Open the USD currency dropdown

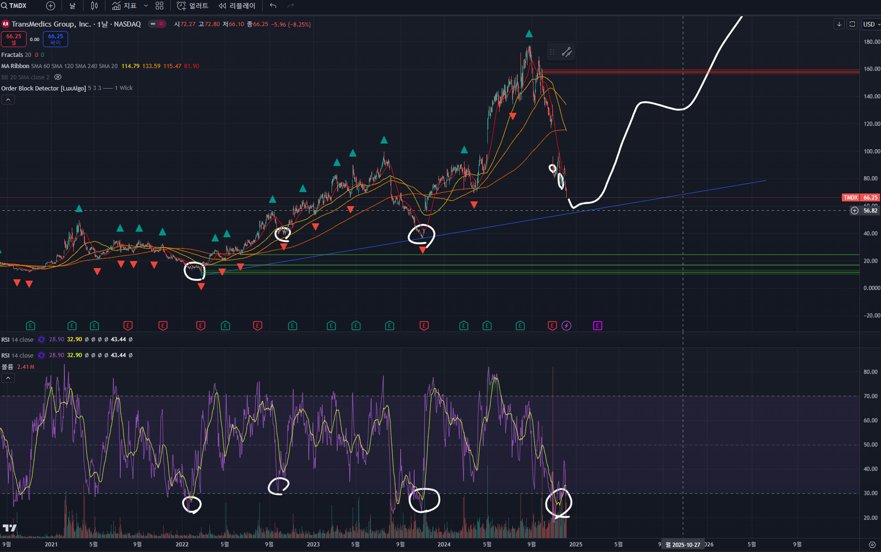(x=871, y=24)
